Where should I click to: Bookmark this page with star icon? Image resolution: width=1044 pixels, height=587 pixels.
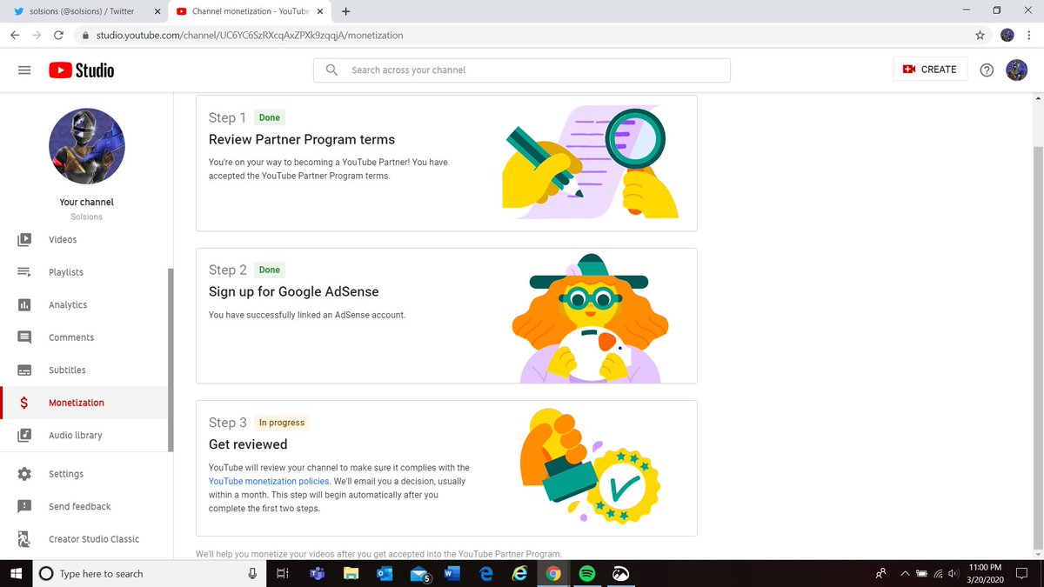click(x=980, y=36)
